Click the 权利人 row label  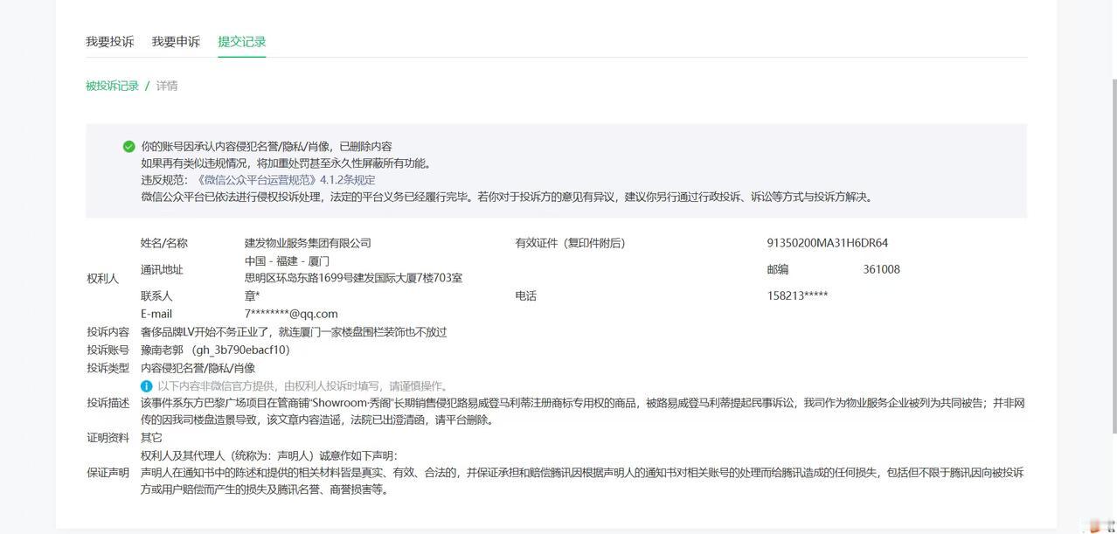point(102,279)
